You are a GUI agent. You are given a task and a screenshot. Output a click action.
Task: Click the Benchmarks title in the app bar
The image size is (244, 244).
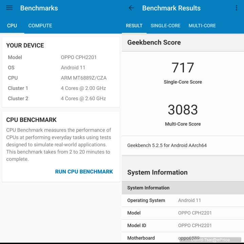click(x=39, y=8)
